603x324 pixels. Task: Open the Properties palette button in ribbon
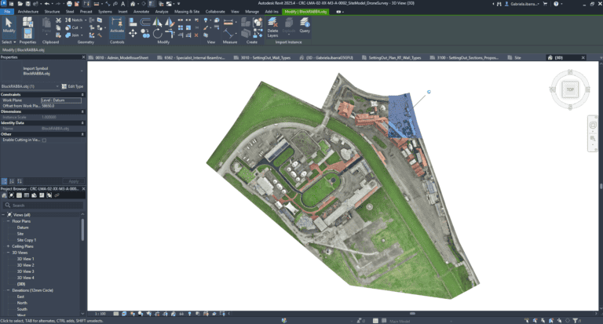(x=27, y=33)
